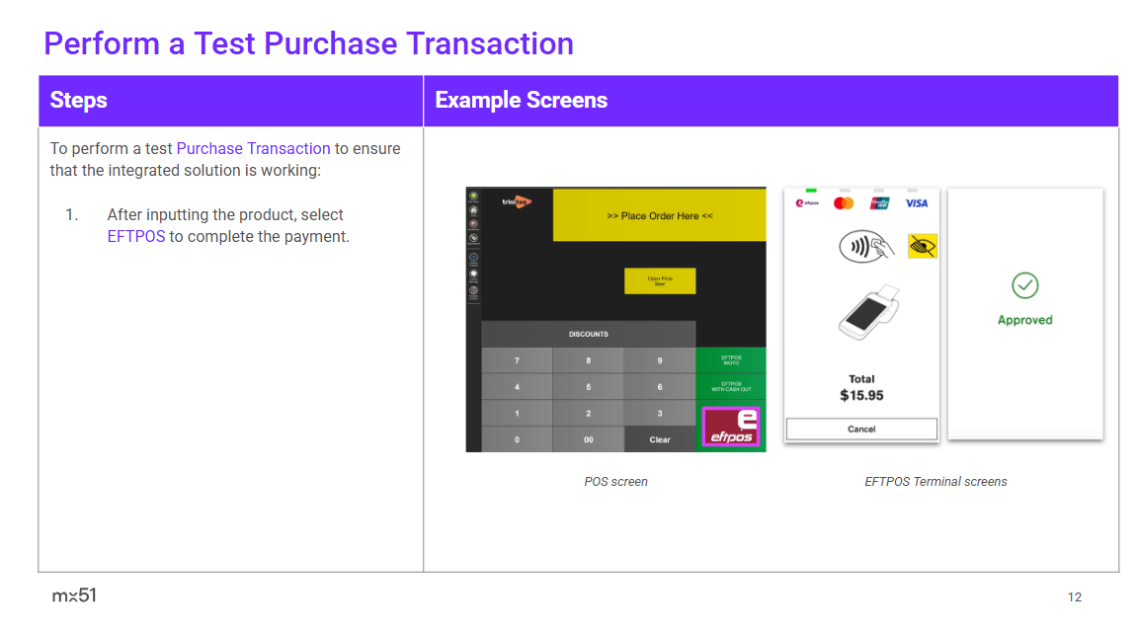Click the UnionPay card logo
The width and height of the screenshot is (1139, 634).
point(880,203)
